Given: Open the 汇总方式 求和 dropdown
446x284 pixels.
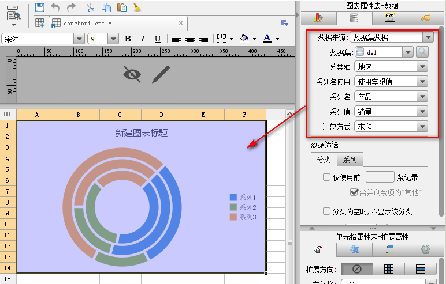Looking at the screenshot, I should pos(422,127).
